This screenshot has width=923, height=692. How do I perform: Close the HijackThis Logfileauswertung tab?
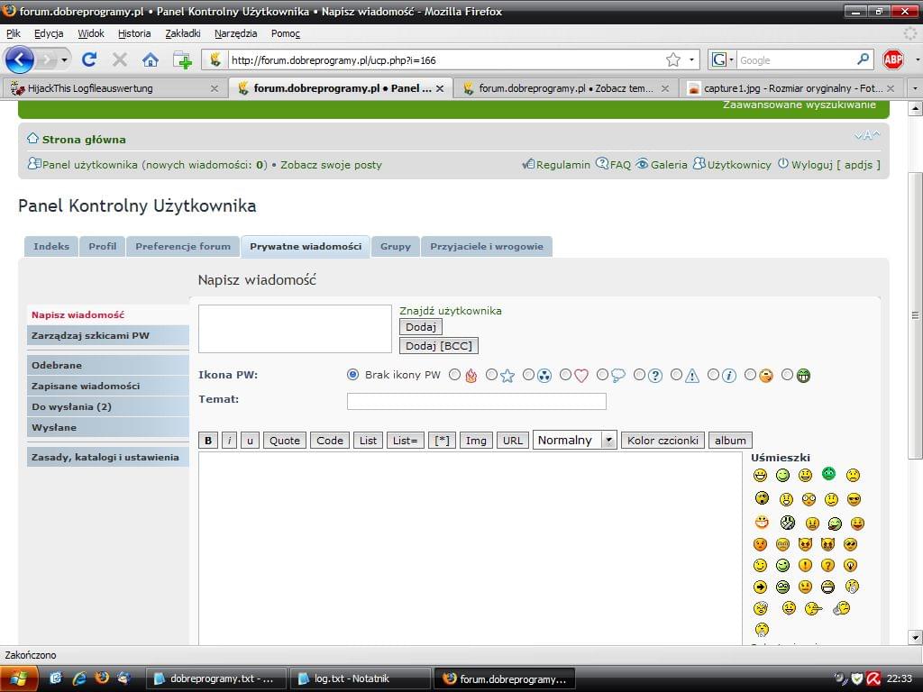point(215,88)
